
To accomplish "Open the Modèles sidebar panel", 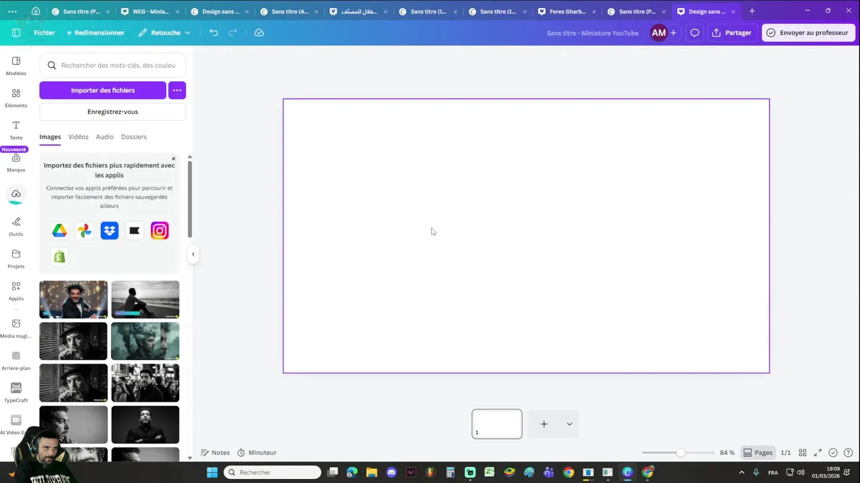I will click(x=16, y=66).
